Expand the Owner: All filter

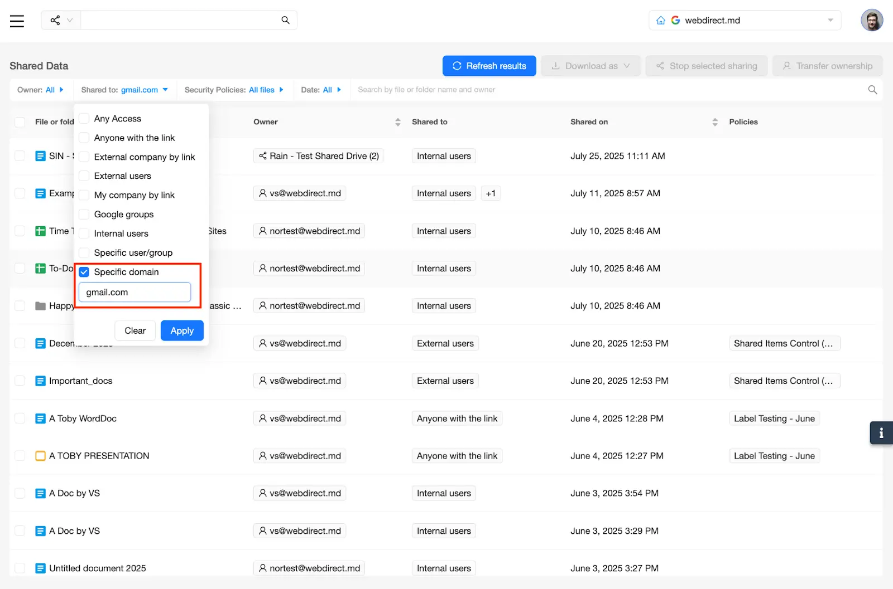(x=40, y=90)
